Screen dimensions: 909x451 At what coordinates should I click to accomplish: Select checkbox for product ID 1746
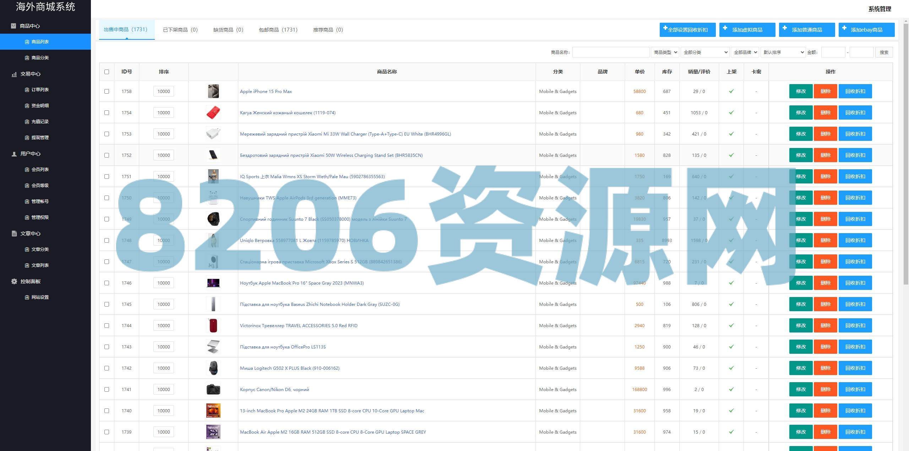click(107, 283)
